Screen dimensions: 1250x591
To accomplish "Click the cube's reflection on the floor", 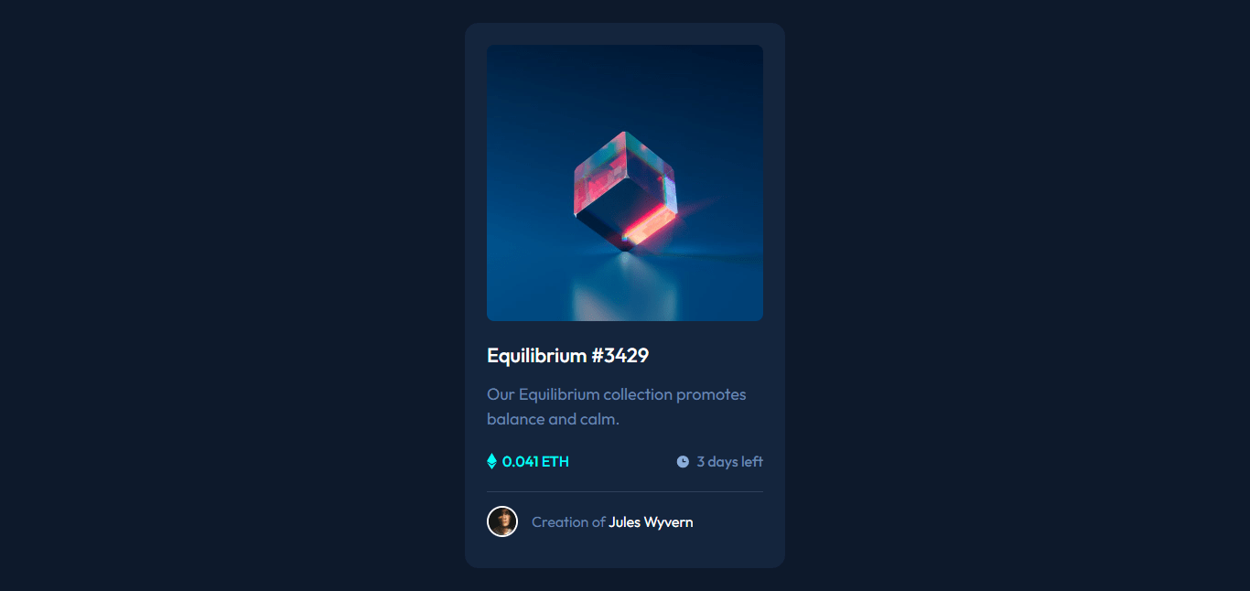I will click(625, 291).
